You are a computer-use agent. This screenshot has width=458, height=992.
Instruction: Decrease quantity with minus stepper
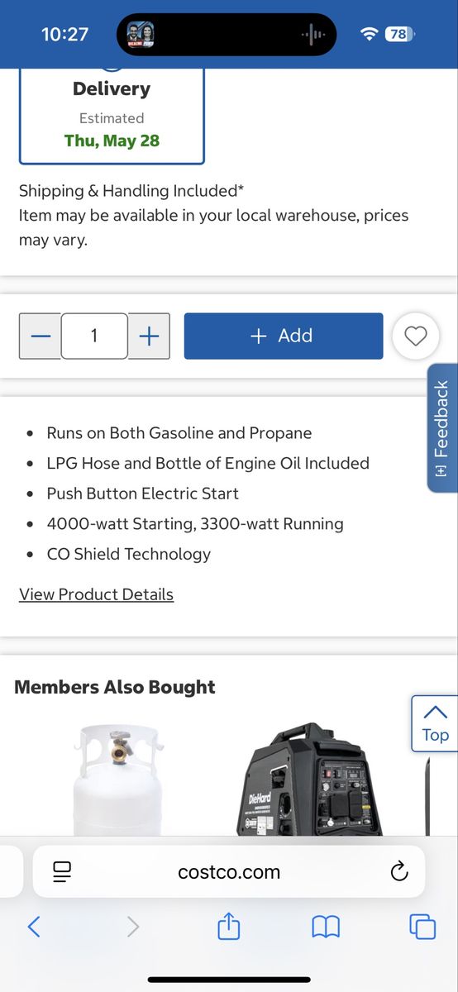pyautogui.click(x=41, y=336)
